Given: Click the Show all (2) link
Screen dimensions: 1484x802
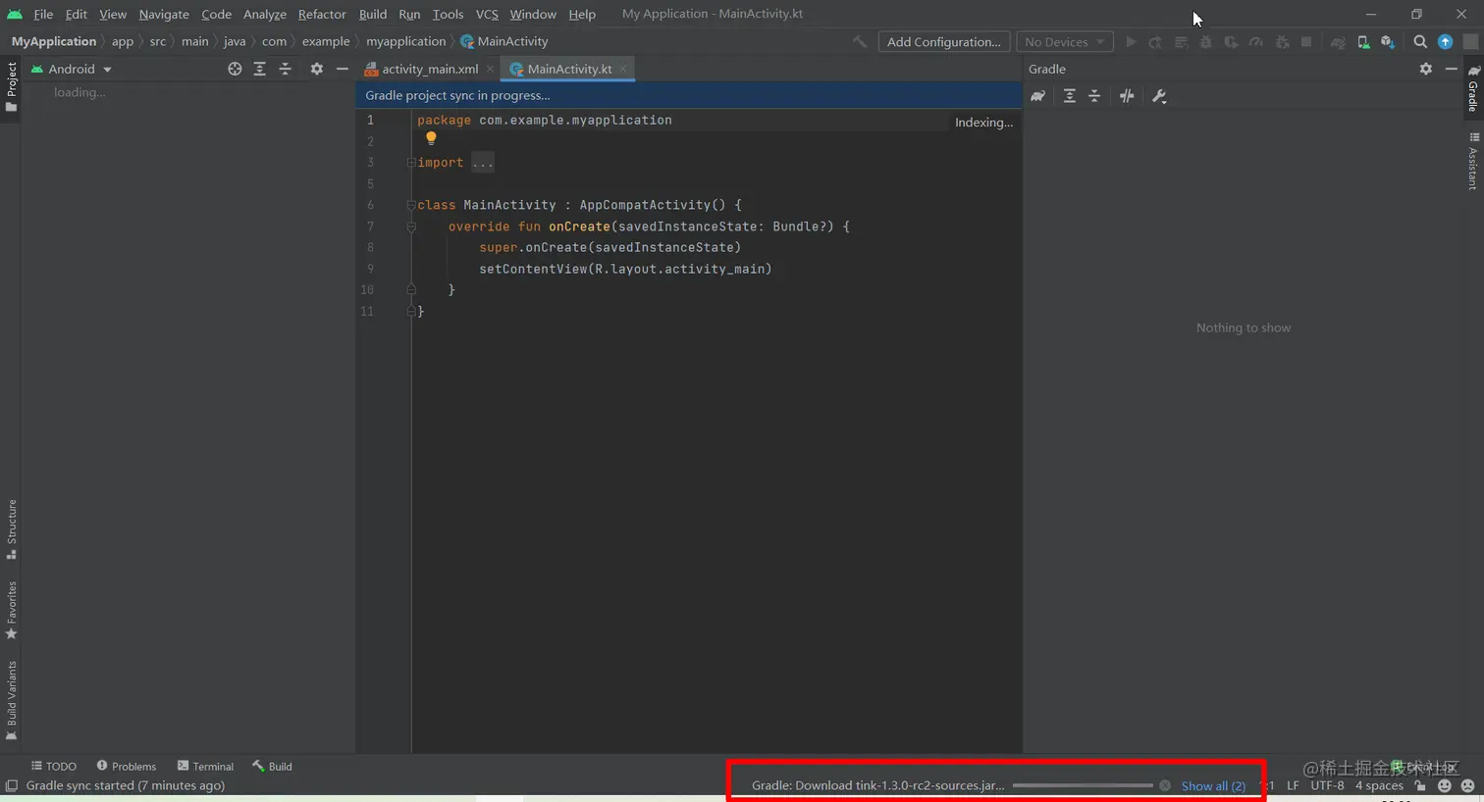Looking at the screenshot, I should coord(1213,785).
